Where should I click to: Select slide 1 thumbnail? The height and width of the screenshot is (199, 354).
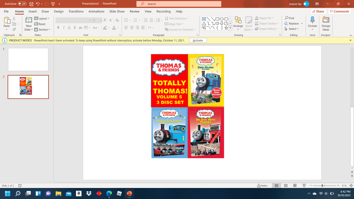pyautogui.click(x=28, y=59)
